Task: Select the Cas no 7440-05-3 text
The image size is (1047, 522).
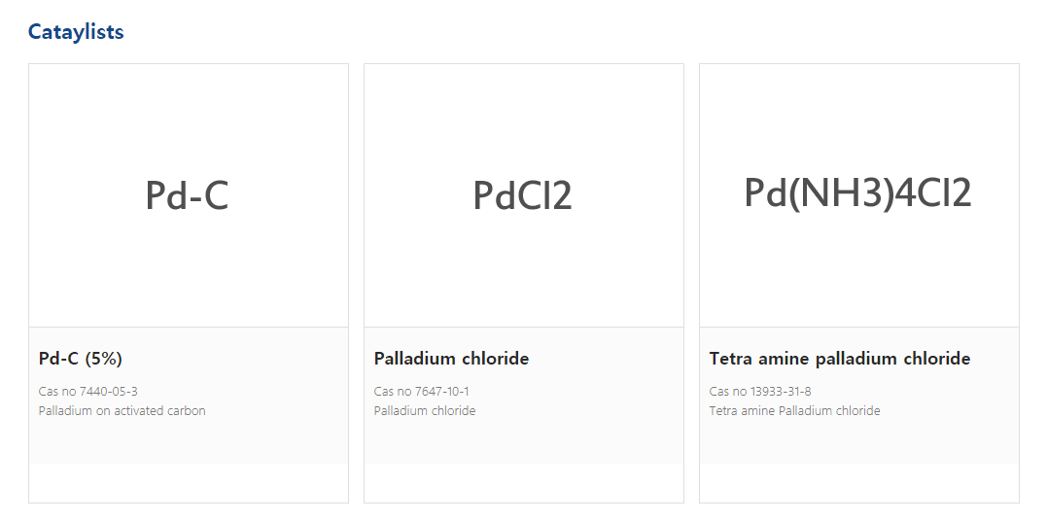Action: coord(88,392)
